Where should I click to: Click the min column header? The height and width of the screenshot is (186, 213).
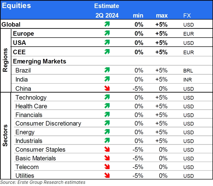pyautogui.click(x=138, y=16)
